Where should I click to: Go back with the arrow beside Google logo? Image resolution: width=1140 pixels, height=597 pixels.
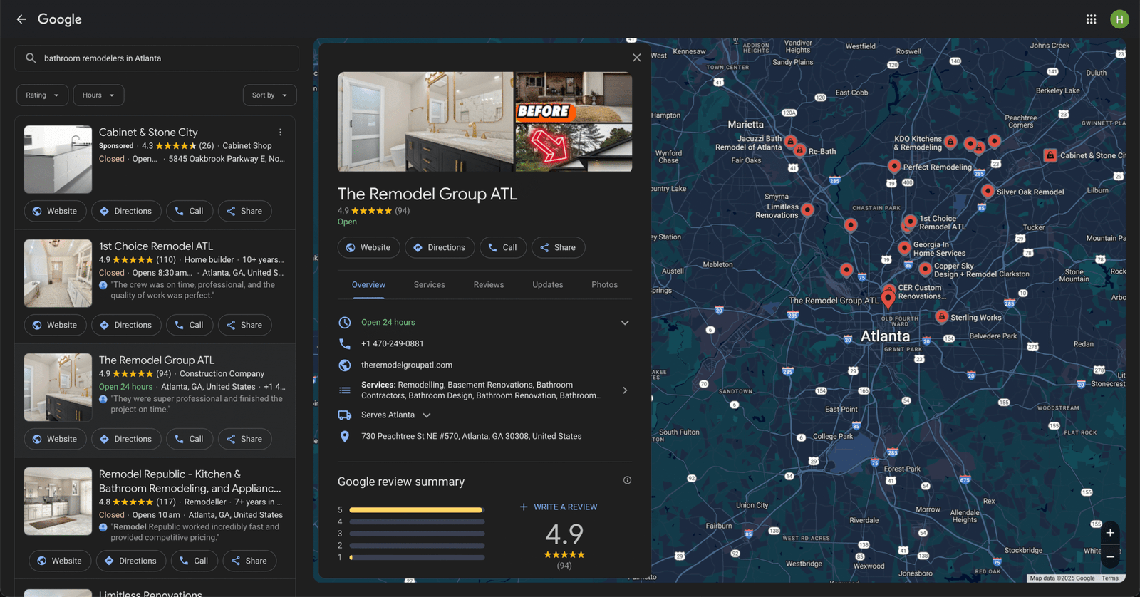(x=21, y=19)
